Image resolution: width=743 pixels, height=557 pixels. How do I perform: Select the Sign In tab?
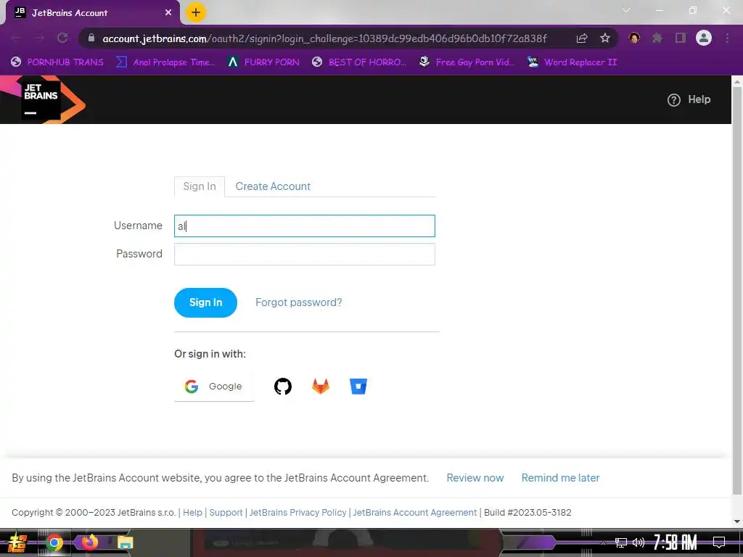coord(200,186)
